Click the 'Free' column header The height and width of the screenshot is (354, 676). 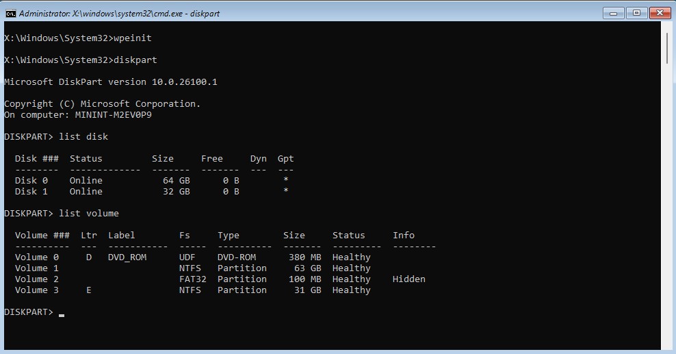[211, 159]
